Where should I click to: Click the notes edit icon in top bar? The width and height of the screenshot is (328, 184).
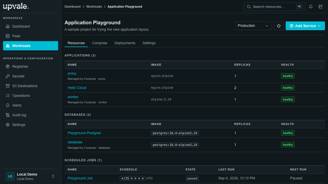(x=321, y=7)
